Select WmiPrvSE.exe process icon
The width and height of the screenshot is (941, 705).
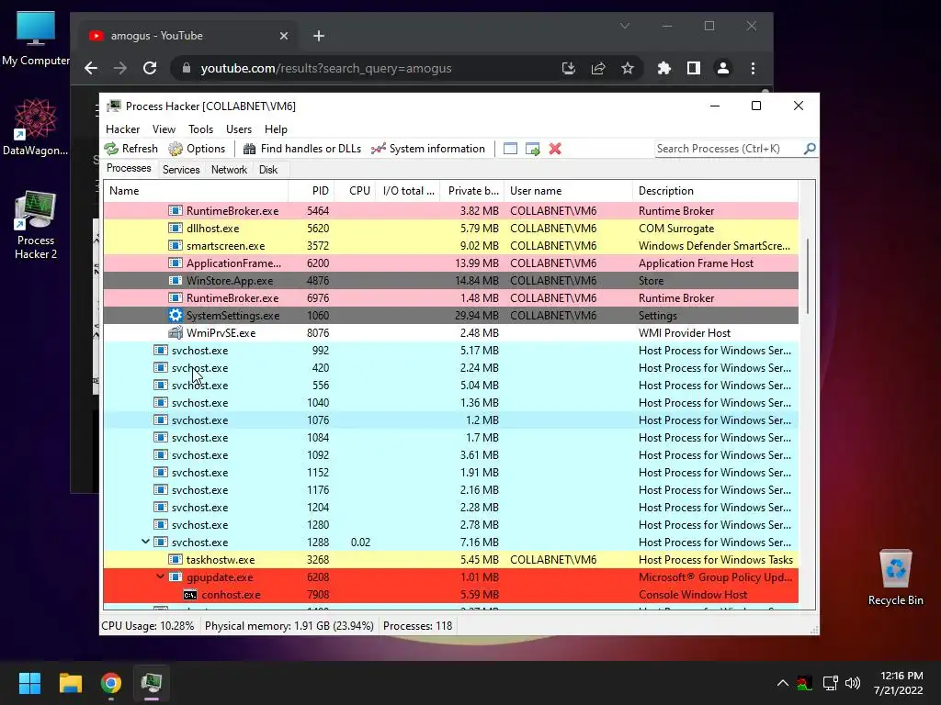click(x=176, y=332)
